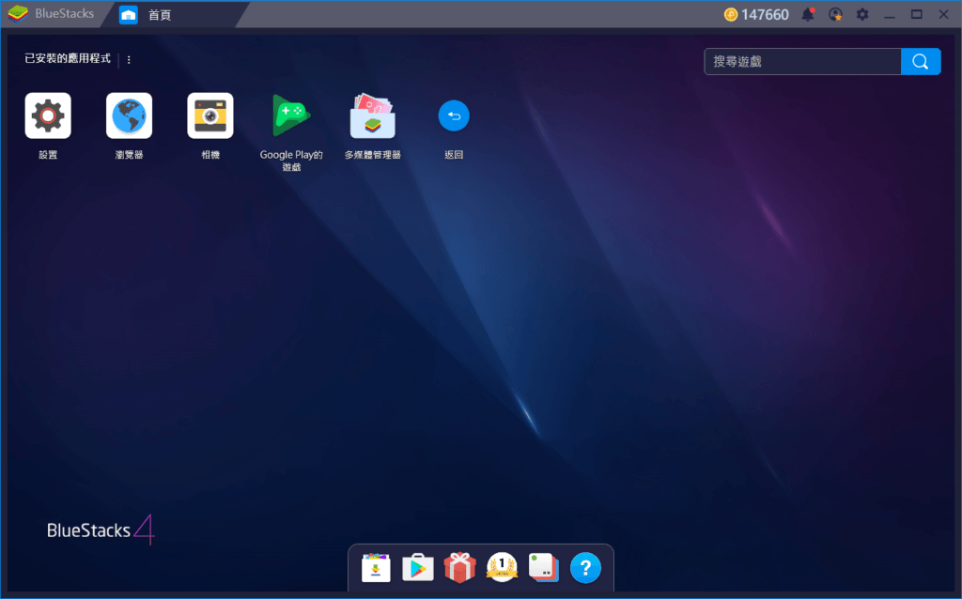Screen dimensions: 962x599
Task: Launch the 瀏覽器 browser app
Action: pyautogui.click(x=128, y=115)
